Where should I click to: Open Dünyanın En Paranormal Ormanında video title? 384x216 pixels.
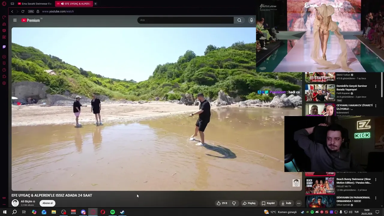[353, 199]
